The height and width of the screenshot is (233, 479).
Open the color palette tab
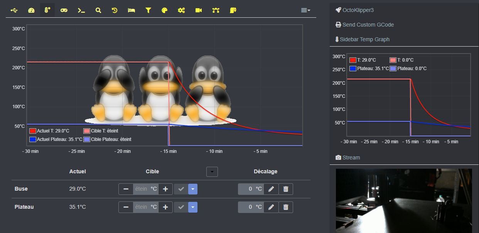coord(165,10)
